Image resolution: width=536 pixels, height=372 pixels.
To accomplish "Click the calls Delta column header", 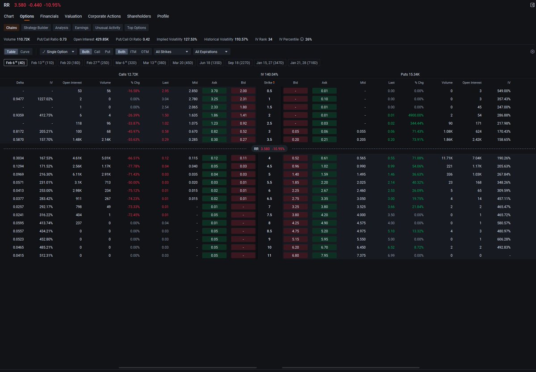I will point(20,83).
